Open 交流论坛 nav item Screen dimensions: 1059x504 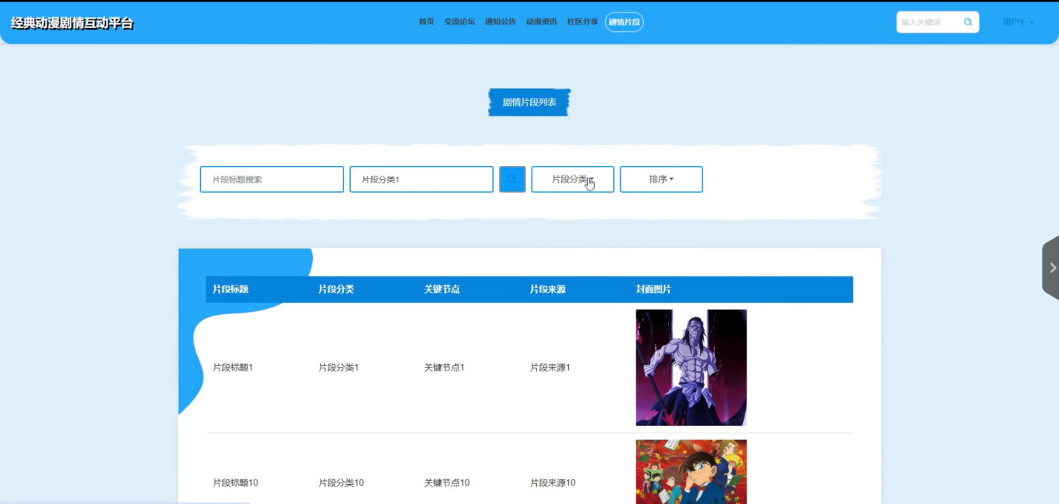pos(460,22)
